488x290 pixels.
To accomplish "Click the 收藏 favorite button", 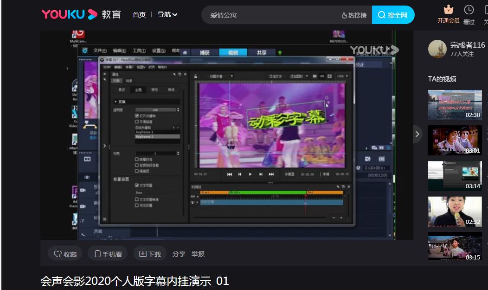I will click(x=65, y=254).
